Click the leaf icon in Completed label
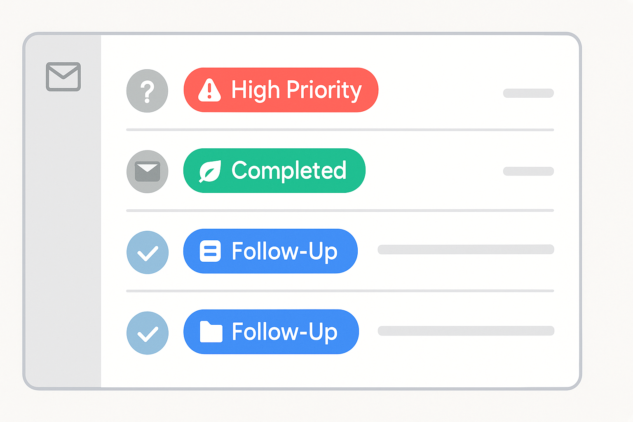The image size is (633, 422). pyautogui.click(x=210, y=171)
